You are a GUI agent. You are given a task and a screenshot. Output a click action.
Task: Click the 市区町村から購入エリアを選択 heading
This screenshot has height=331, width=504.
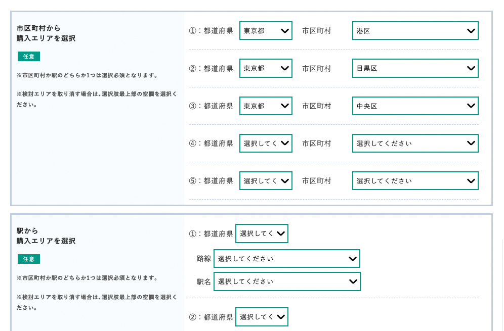(x=46, y=33)
